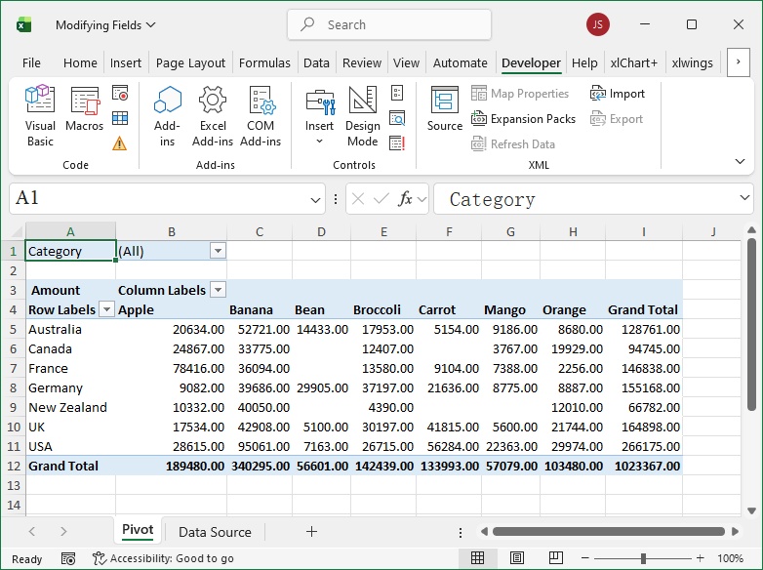Open the Modifying Fields title dropdown
Image resolution: width=763 pixels, height=570 pixels.
(x=151, y=24)
